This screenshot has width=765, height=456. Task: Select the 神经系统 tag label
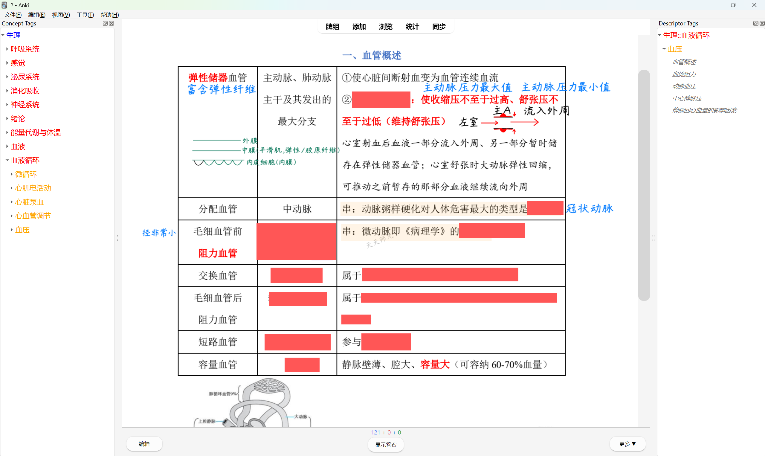point(25,104)
